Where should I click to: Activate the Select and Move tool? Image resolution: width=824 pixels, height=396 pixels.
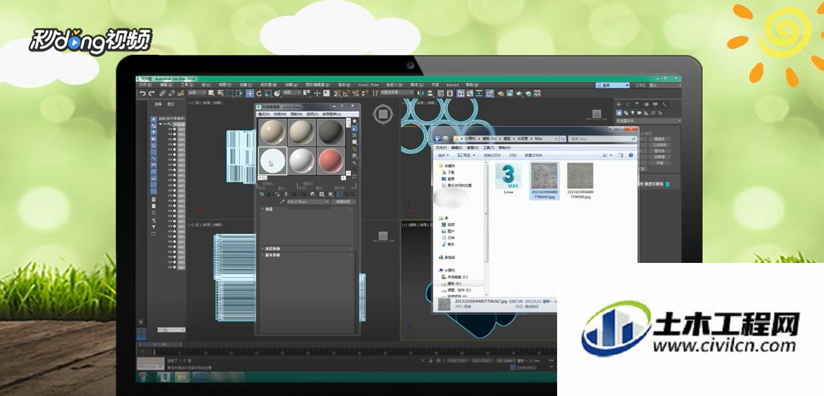(249, 93)
